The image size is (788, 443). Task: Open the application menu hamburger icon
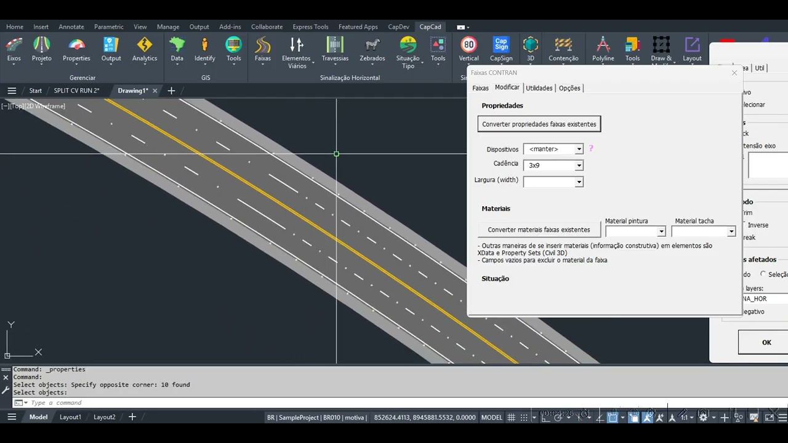click(12, 90)
